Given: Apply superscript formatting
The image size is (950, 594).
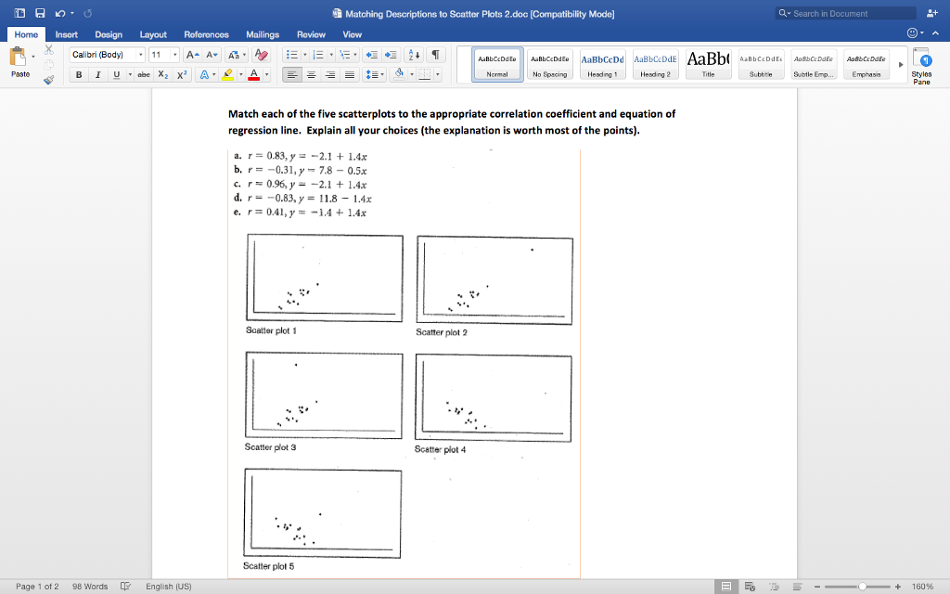Looking at the screenshot, I should [x=180, y=75].
